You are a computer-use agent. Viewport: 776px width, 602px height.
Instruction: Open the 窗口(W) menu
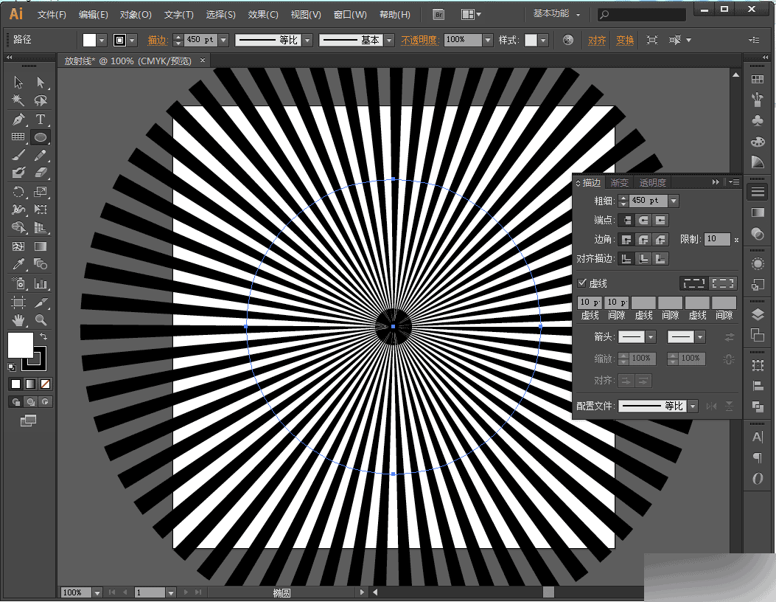[x=350, y=15]
